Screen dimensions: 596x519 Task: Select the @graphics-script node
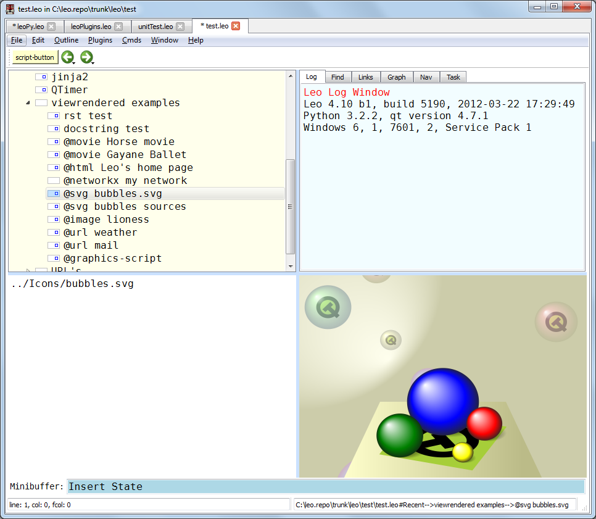tap(112, 258)
